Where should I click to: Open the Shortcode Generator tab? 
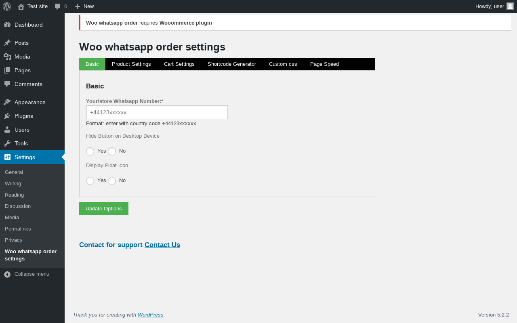[232, 64]
